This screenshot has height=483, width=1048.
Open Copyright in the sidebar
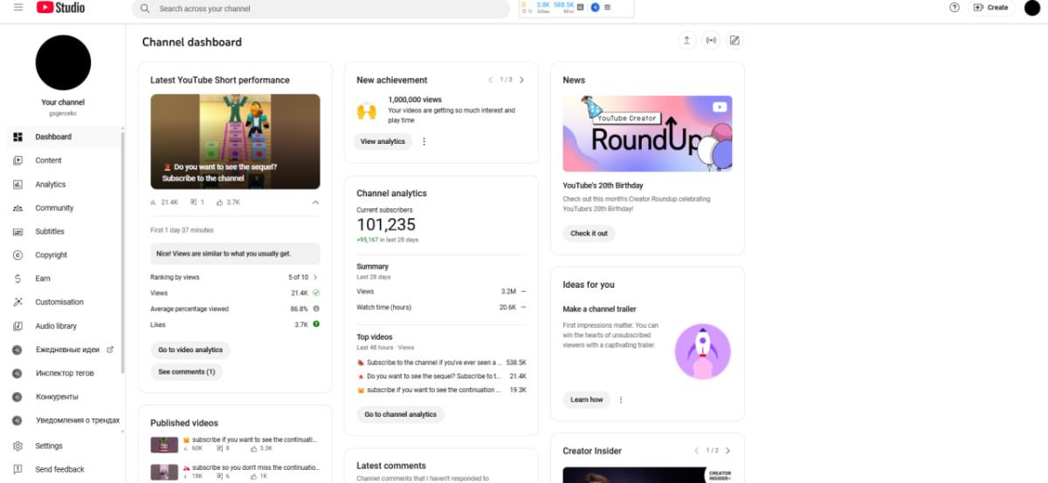coord(63,255)
